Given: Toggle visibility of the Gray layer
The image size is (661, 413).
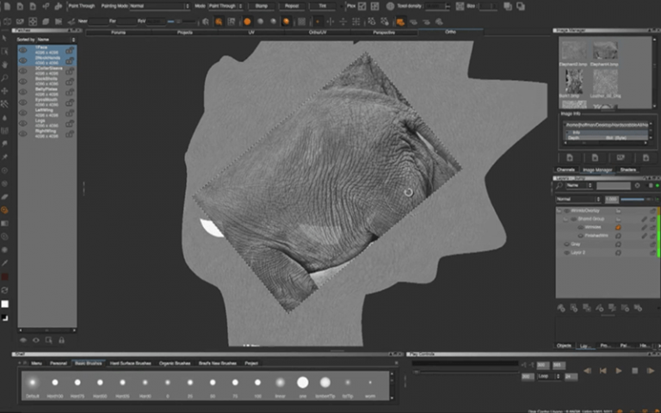Looking at the screenshot, I should pos(567,244).
